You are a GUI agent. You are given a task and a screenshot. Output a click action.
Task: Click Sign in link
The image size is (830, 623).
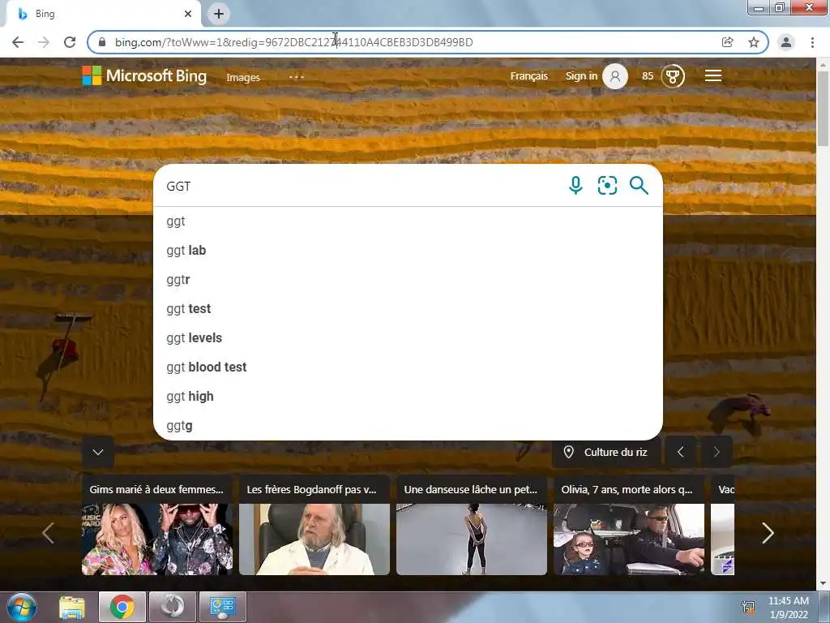click(x=581, y=76)
